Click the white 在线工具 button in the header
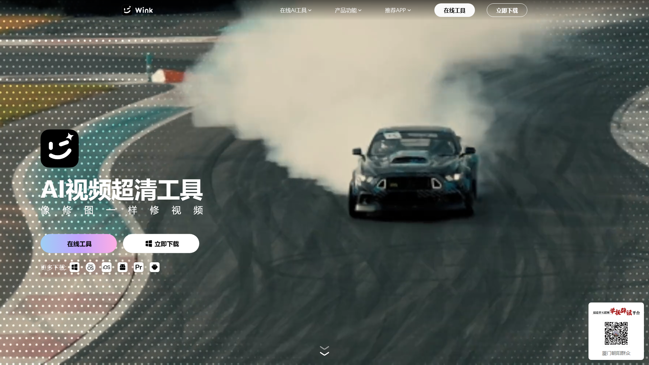649x365 pixels. 455,10
